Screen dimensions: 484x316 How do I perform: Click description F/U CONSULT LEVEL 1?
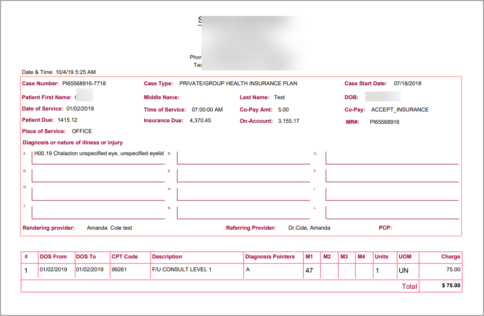pos(182,269)
